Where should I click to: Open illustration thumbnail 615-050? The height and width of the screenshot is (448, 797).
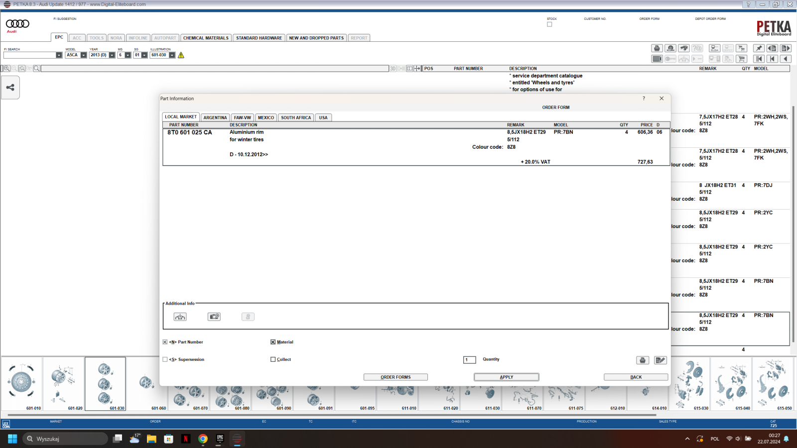click(x=773, y=384)
